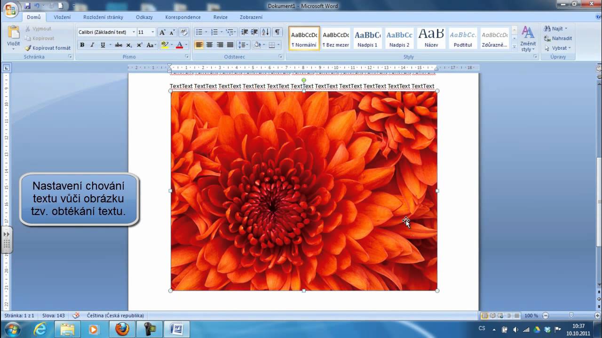
Task: Open Change Case dropdown
Action: point(151,45)
